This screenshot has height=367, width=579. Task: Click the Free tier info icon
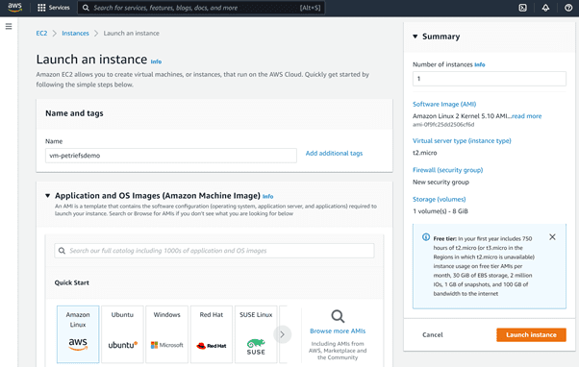click(426, 236)
